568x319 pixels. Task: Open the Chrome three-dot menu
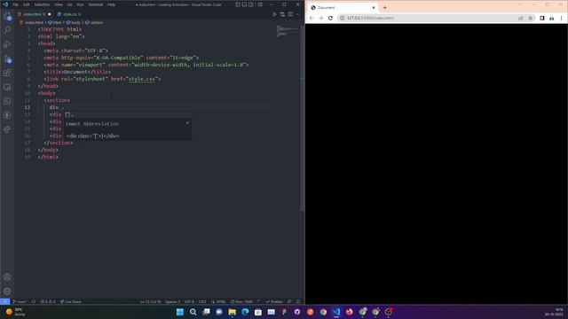(x=562, y=18)
